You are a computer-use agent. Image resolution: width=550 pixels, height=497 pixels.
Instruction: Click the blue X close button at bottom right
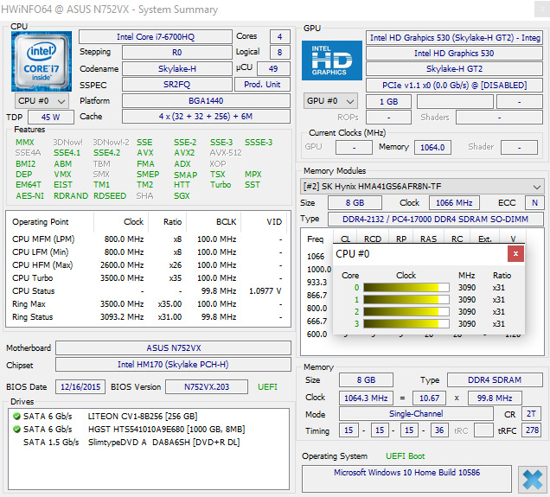tap(532, 479)
